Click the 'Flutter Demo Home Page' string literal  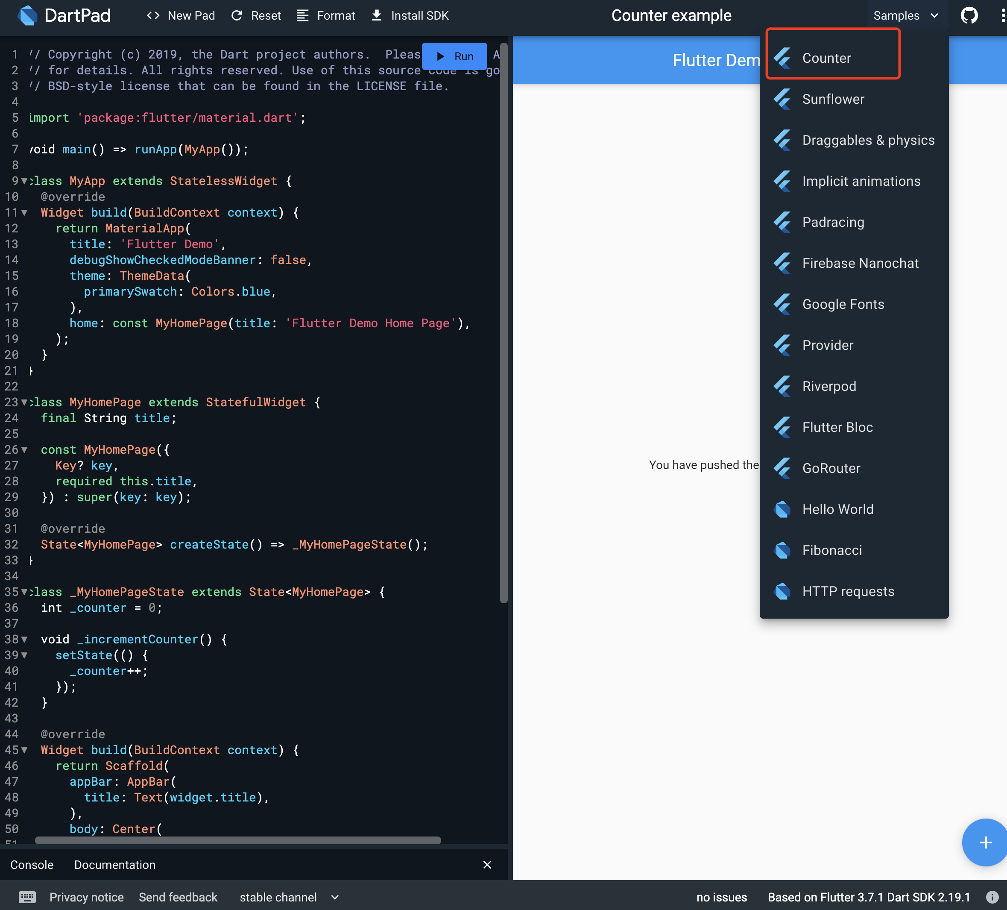coord(370,323)
